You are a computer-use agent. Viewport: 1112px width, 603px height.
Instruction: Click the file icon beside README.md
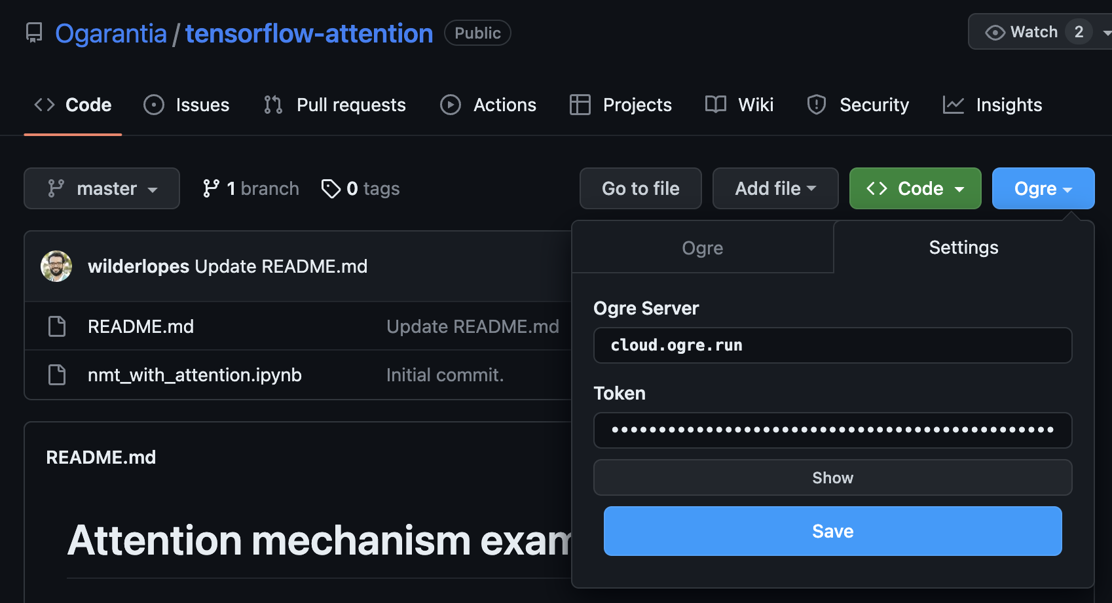[x=57, y=326]
